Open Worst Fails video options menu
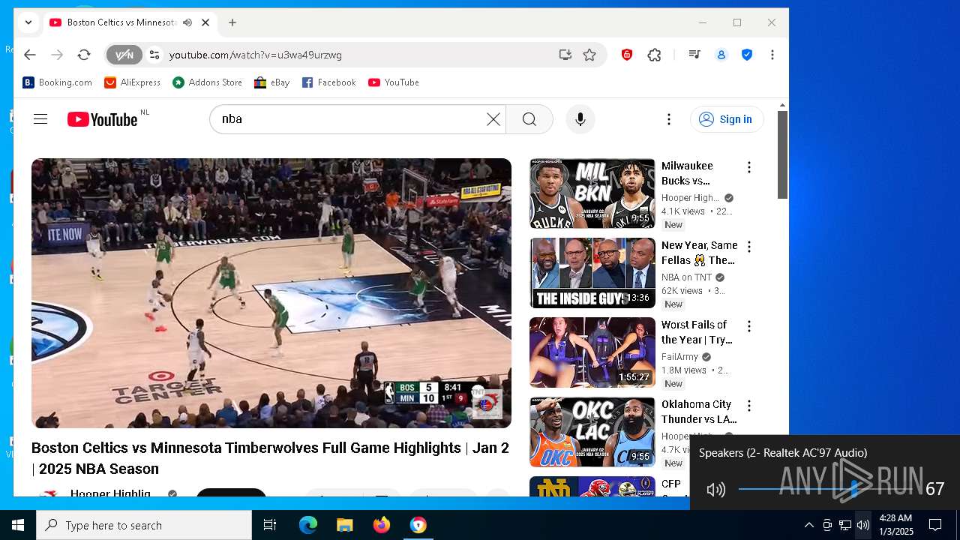Screen dimensions: 960x540 748,326
